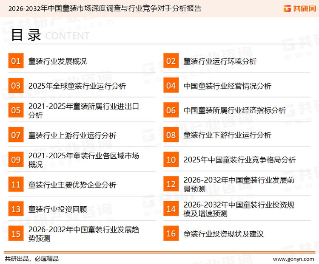Open chapter 童装行业运行环境分析
This screenshot has height=264, width=319.
coord(220,61)
